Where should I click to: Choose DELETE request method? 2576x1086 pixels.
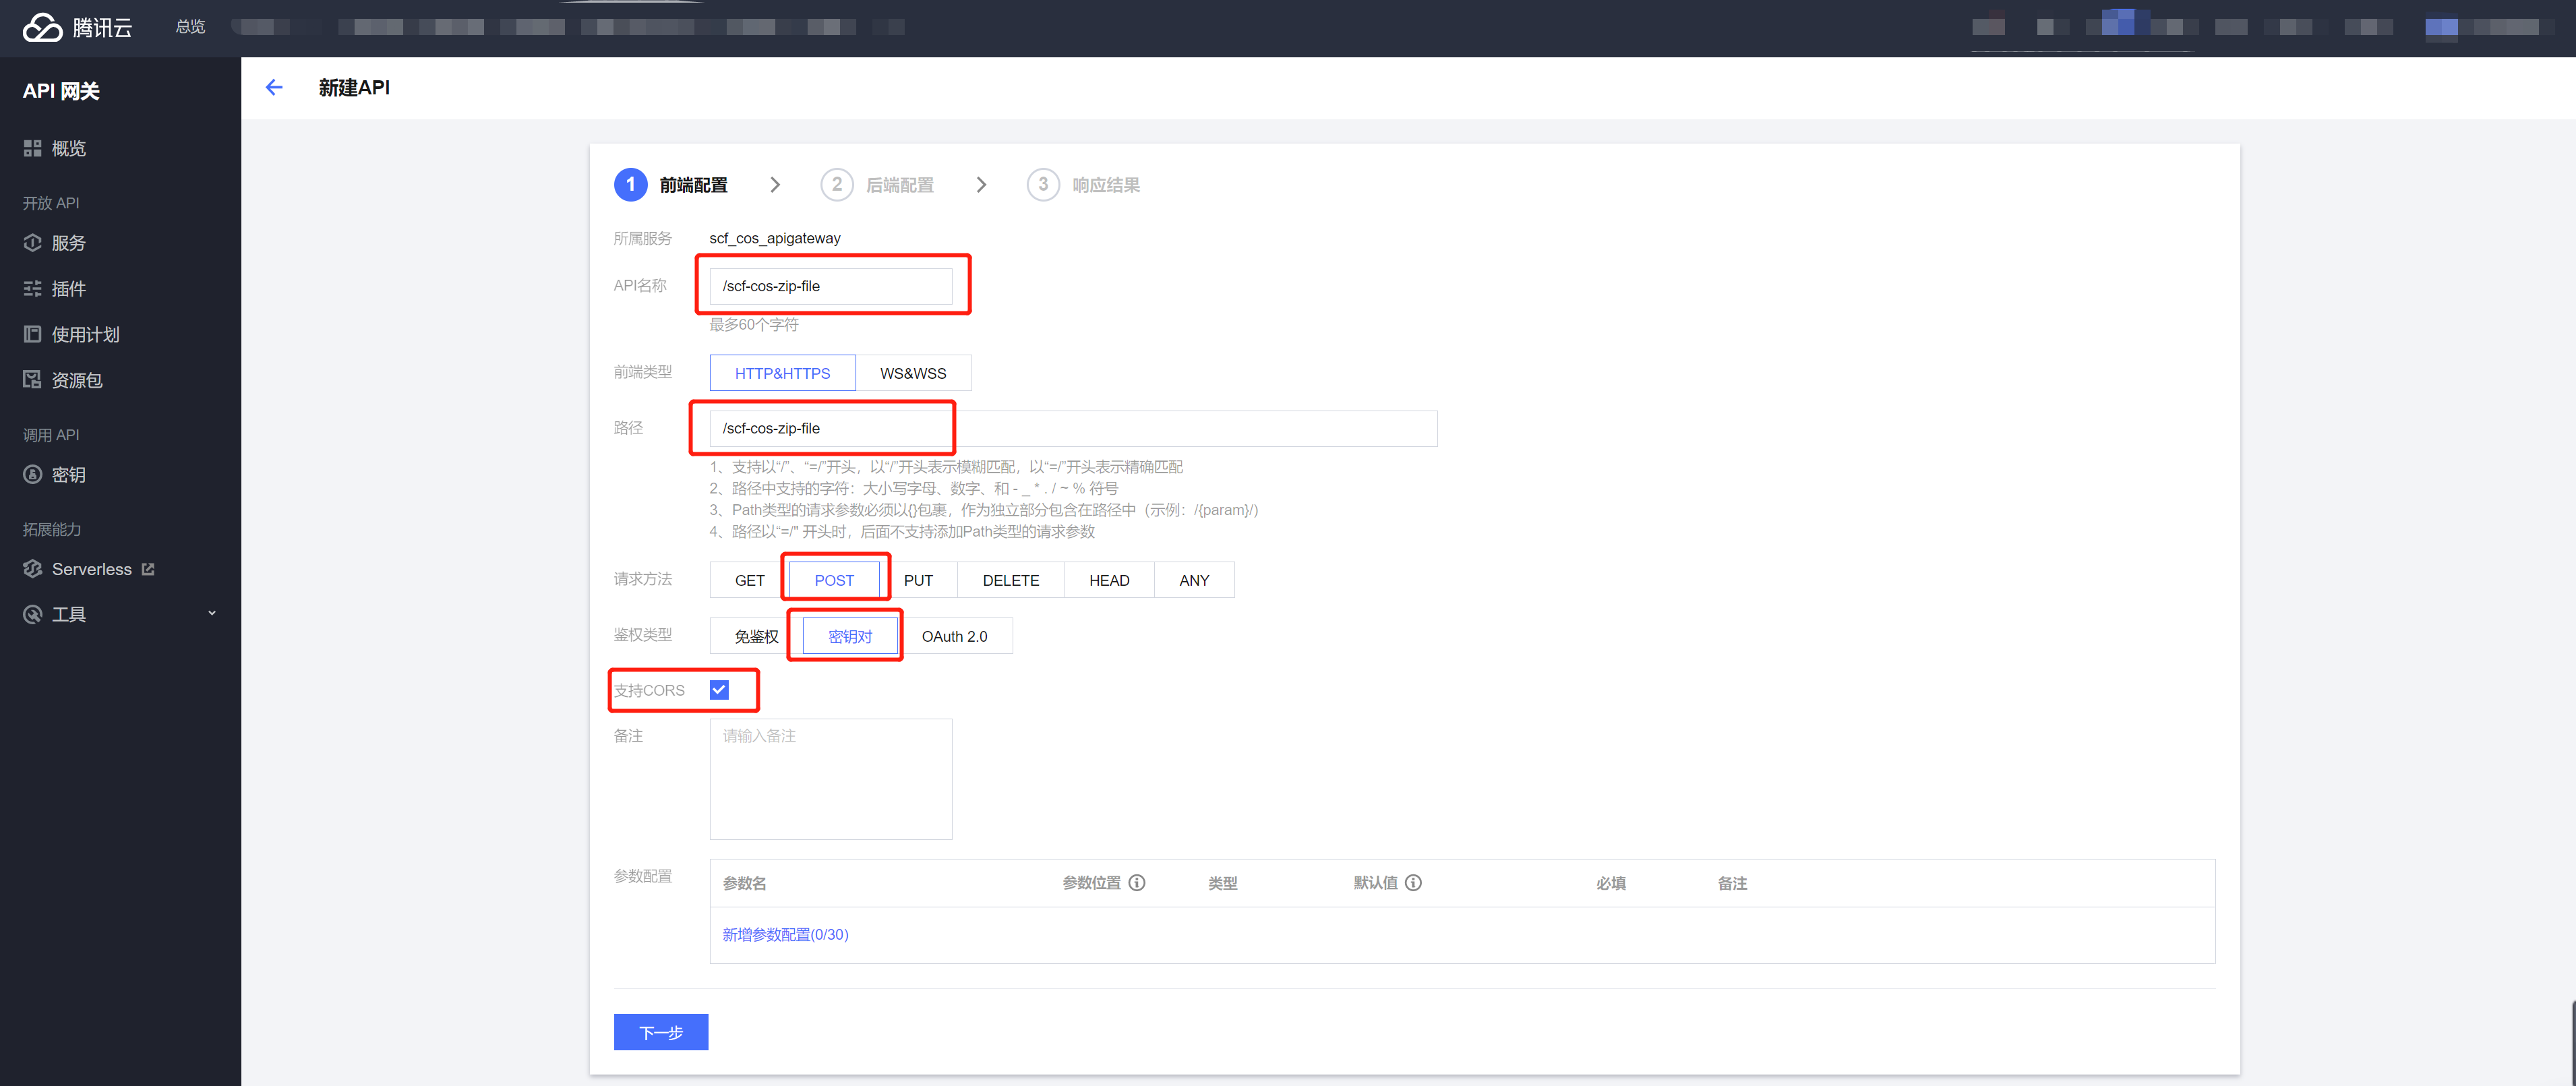tap(1011, 580)
